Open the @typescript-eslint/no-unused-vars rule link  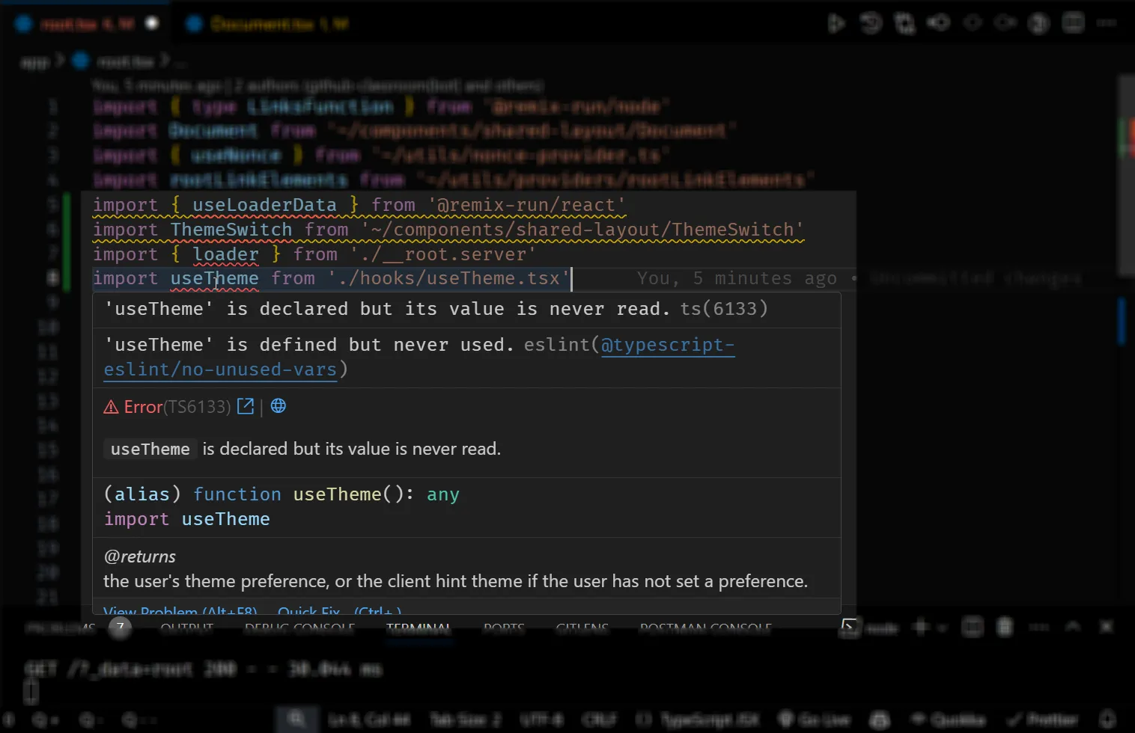tap(419, 357)
